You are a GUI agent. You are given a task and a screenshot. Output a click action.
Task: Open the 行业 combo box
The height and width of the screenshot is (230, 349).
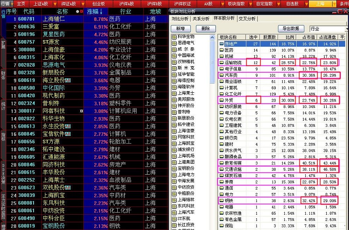[328, 29]
